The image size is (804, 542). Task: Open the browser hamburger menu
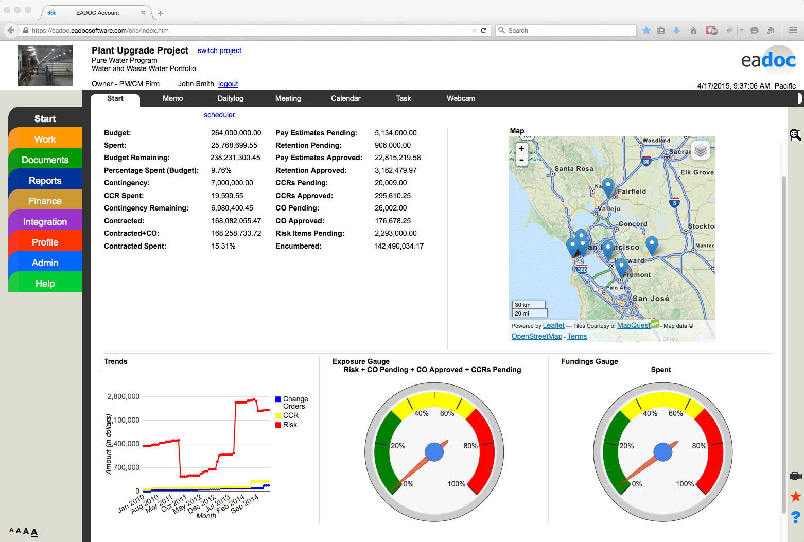coord(793,30)
